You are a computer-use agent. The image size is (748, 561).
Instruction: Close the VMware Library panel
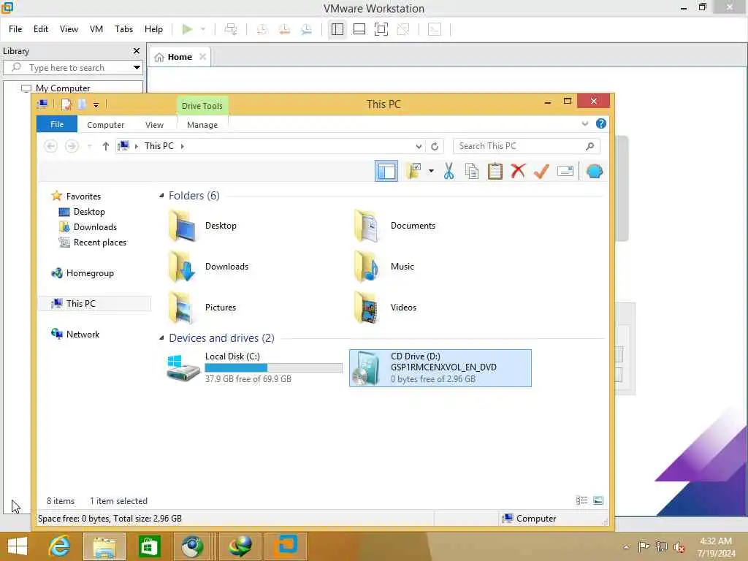(x=137, y=51)
